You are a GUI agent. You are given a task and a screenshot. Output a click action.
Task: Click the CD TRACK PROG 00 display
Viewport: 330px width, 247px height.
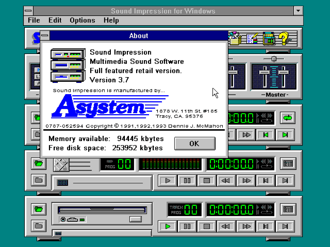[x=184, y=210]
